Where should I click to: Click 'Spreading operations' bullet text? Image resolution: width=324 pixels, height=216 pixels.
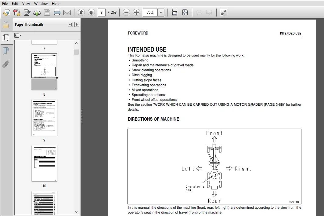(148, 95)
